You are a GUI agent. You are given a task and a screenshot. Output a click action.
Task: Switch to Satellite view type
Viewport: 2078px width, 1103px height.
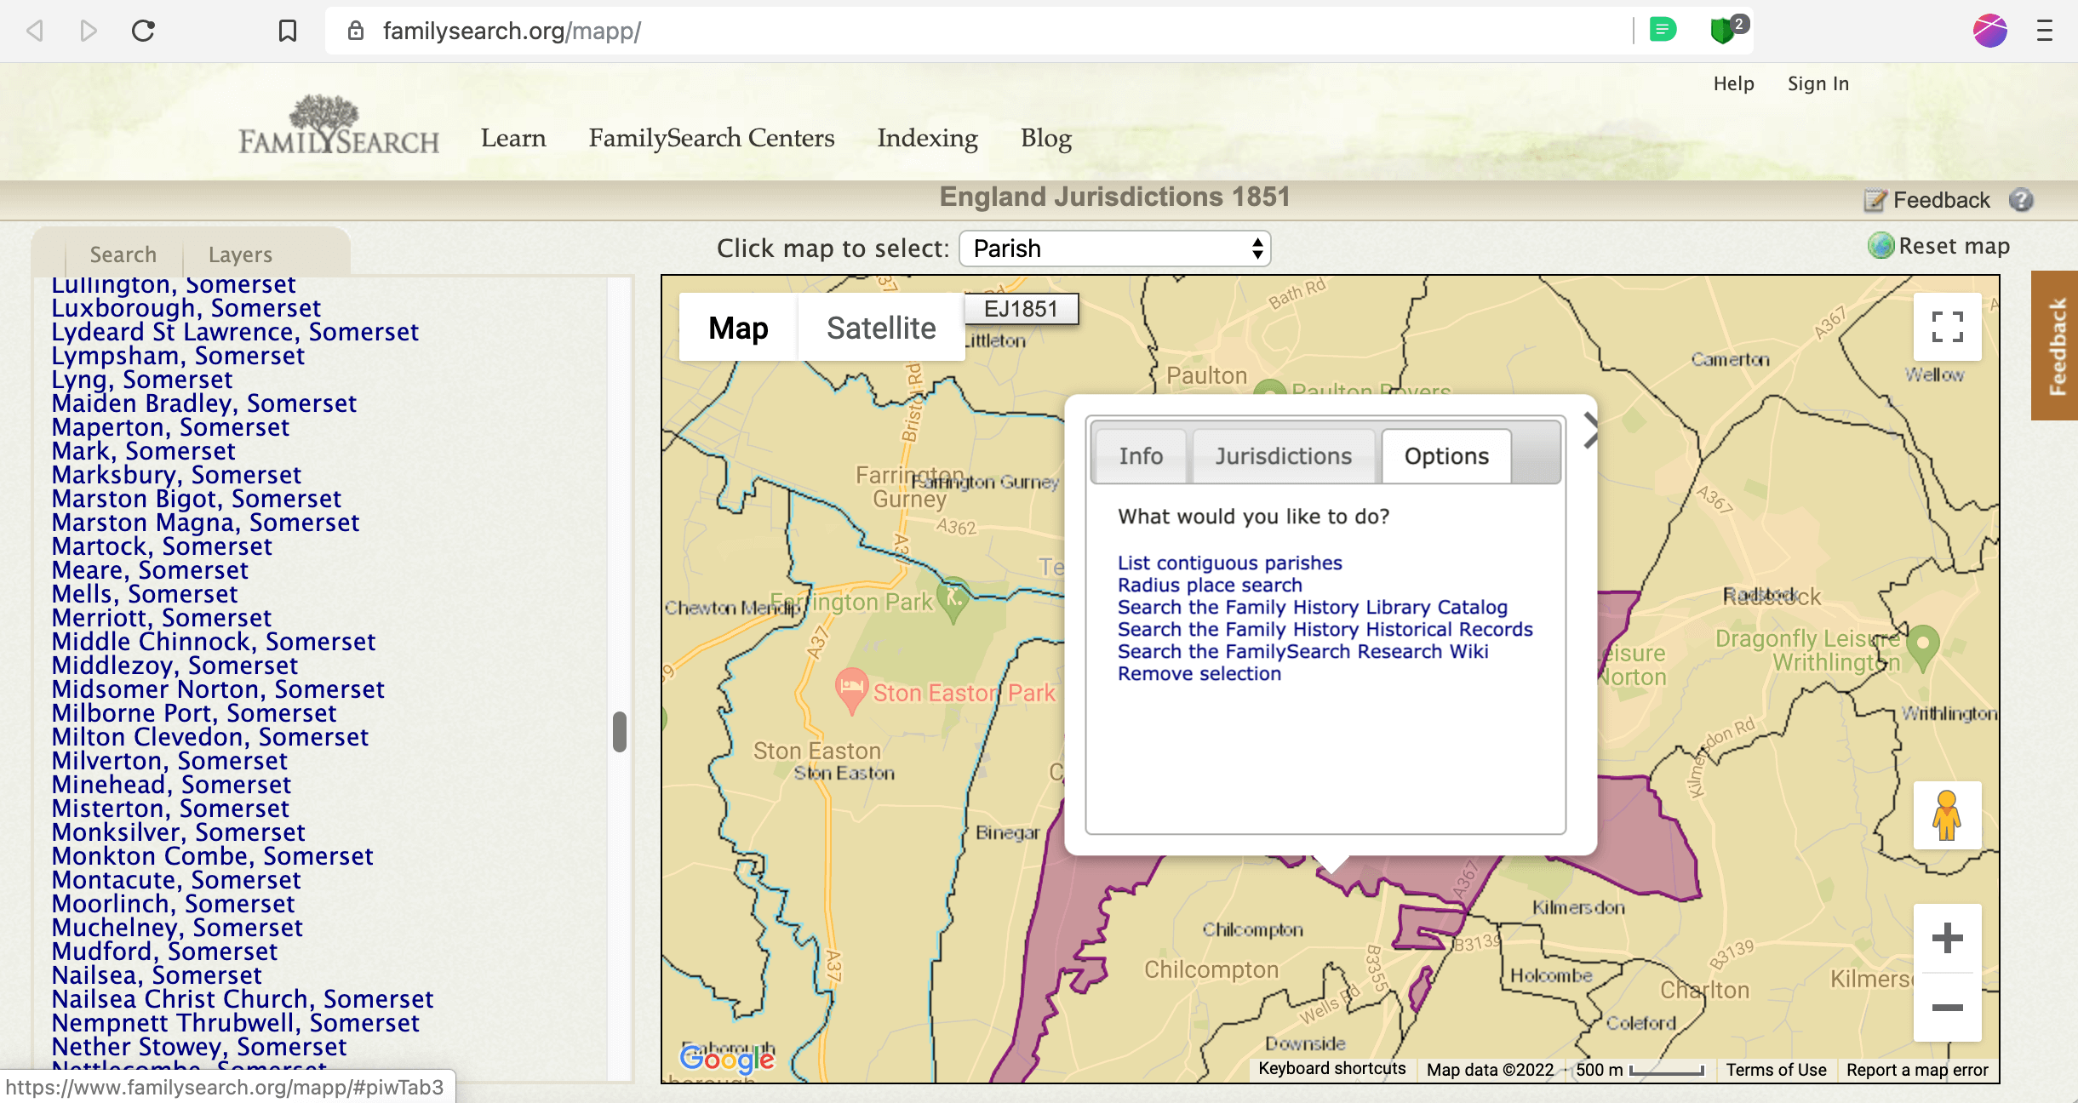tap(881, 328)
